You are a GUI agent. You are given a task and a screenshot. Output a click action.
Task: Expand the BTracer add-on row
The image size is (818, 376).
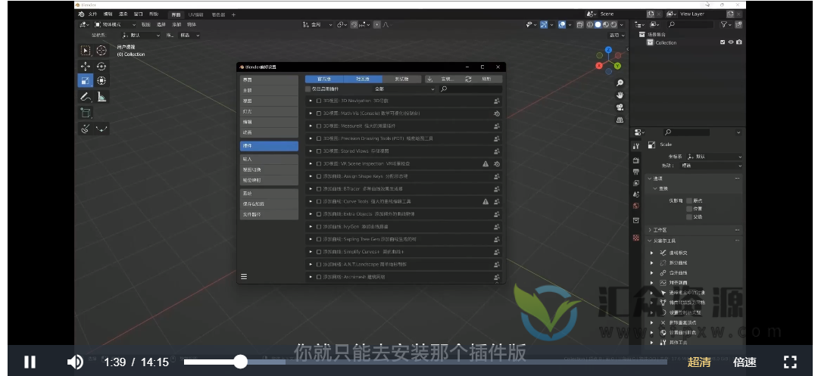pyautogui.click(x=311, y=188)
